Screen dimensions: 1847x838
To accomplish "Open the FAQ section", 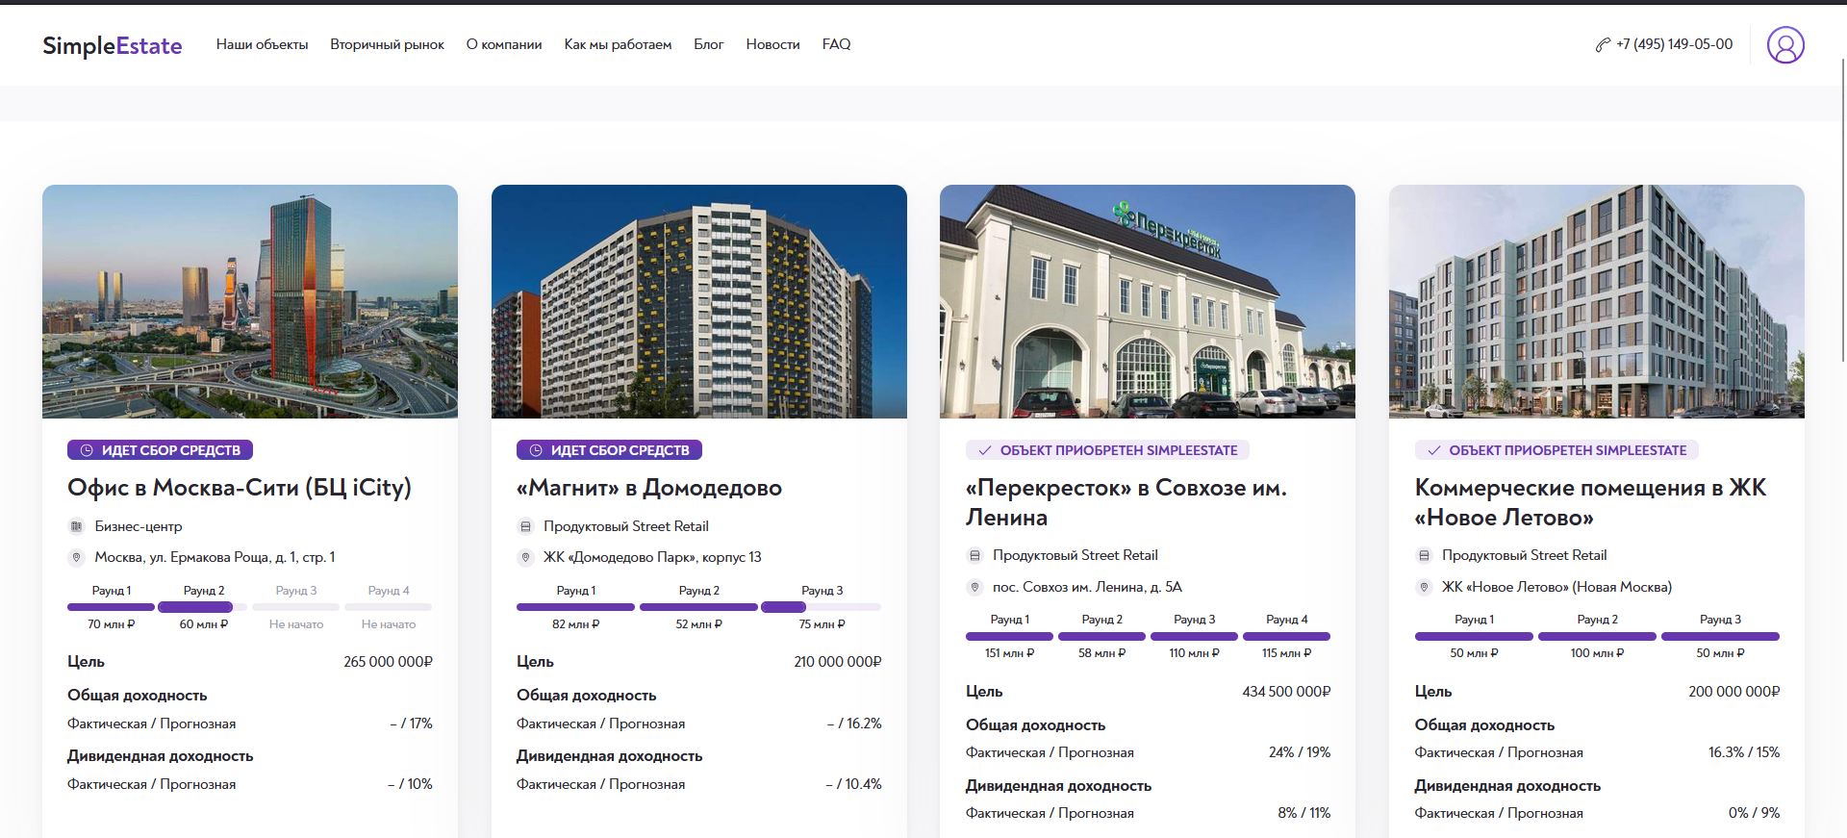I will [836, 44].
